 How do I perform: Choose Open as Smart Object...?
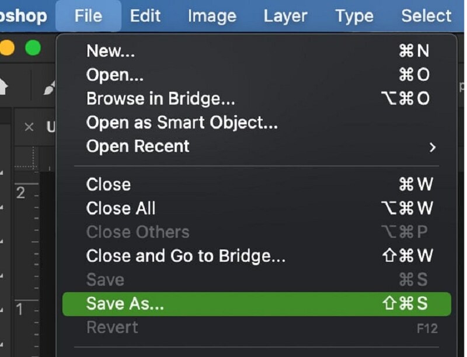tap(182, 123)
